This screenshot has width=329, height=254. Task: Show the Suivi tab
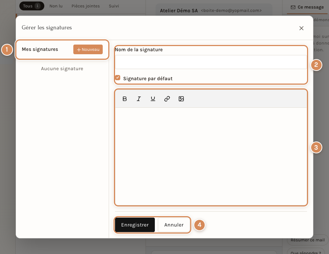(114, 6)
